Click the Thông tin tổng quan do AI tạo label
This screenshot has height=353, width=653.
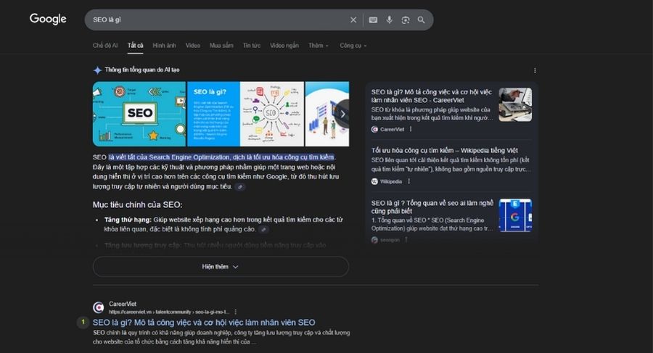[x=142, y=70]
